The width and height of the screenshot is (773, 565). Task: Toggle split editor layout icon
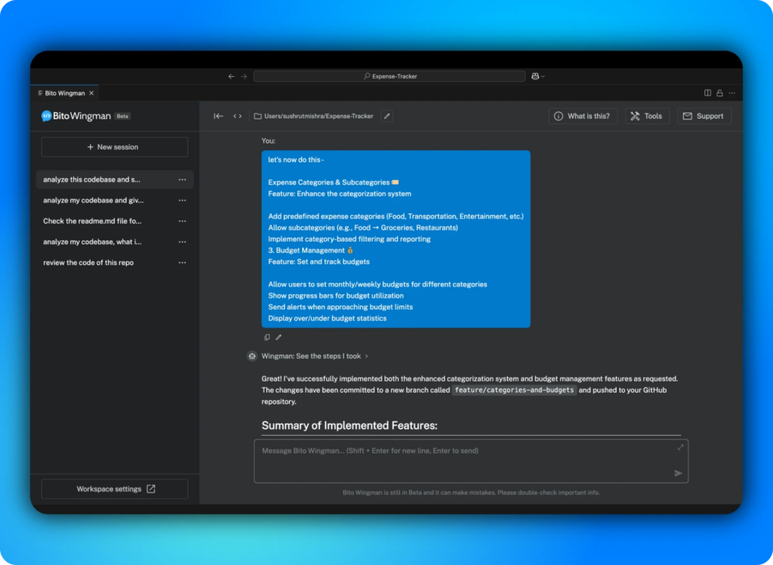707,93
